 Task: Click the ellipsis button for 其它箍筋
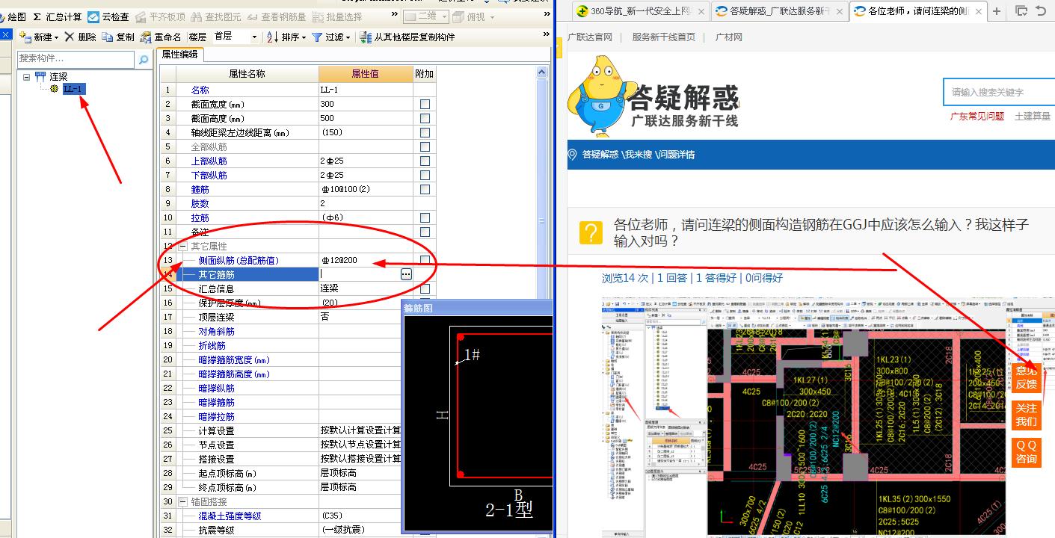click(406, 275)
